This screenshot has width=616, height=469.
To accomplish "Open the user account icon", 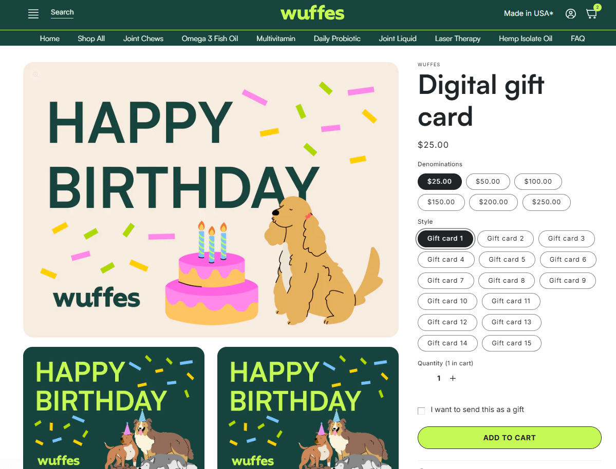I will 570,14.
